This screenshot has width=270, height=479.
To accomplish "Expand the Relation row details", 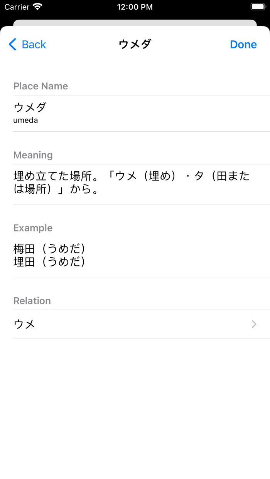I will coord(135,324).
